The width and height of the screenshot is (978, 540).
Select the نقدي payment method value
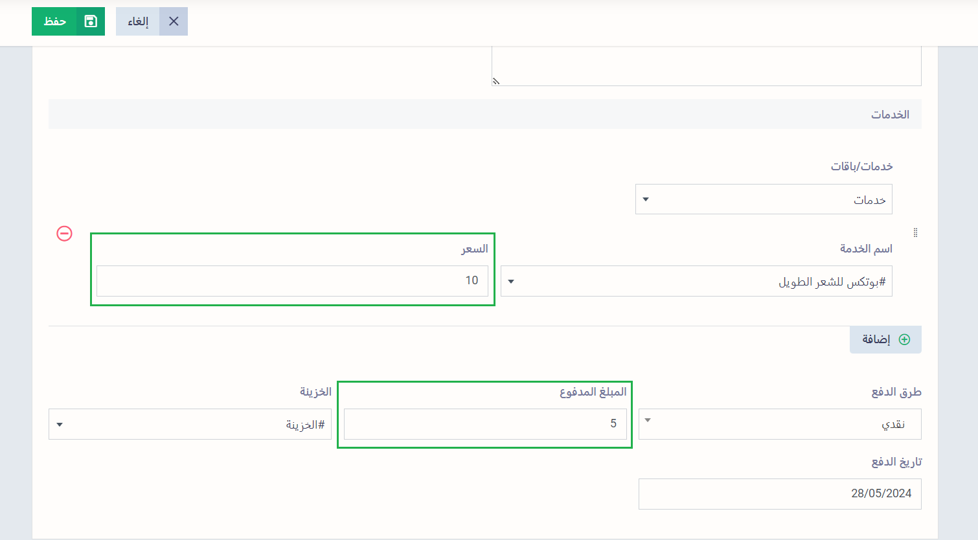tap(893, 424)
